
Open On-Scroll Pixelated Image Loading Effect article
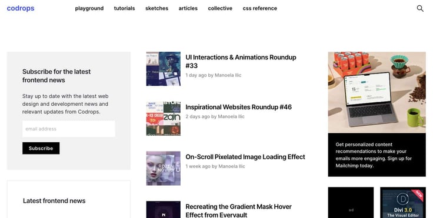tap(245, 157)
